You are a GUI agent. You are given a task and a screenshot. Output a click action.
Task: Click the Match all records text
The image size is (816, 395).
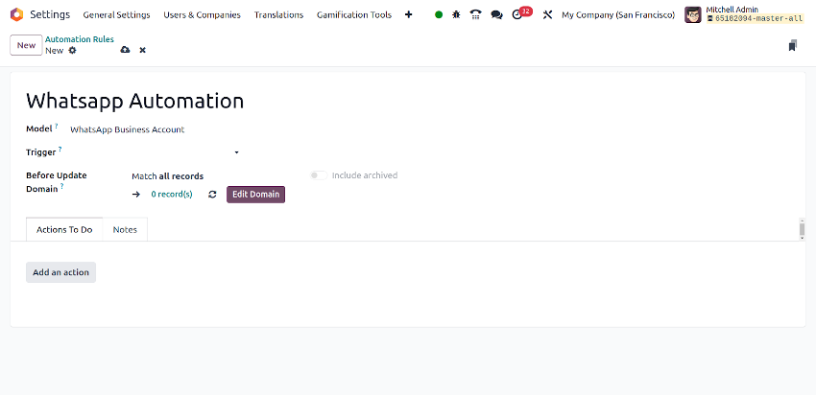(168, 176)
